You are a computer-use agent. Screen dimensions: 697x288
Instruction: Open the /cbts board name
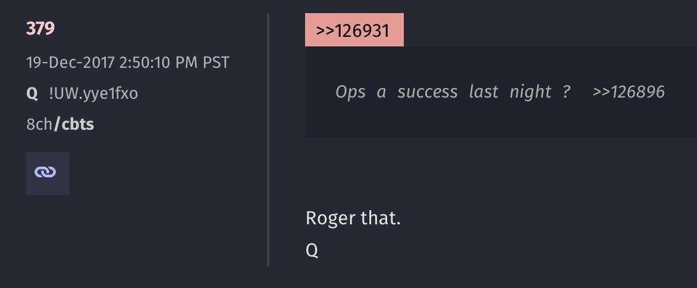tap(74, 124)
